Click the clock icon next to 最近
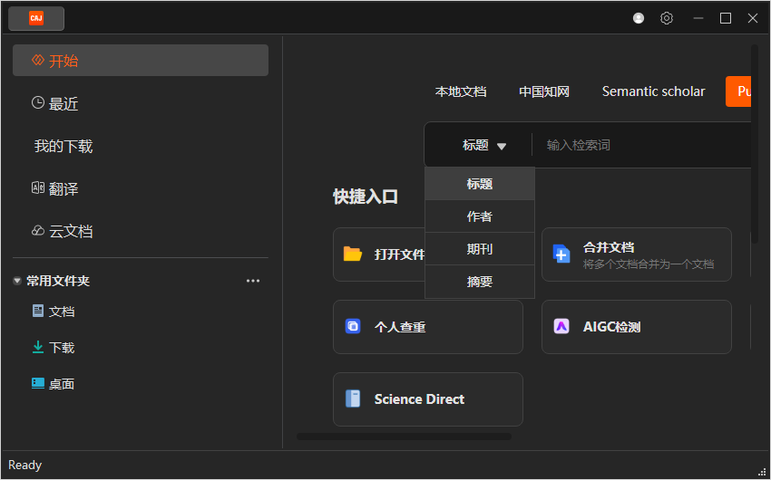Screen dimensions: 771x480 (38, 102)
